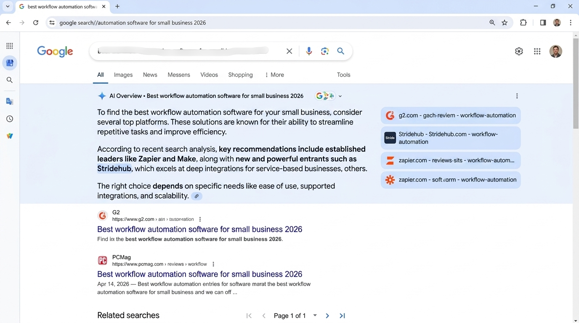The height and width of the screenshot is (323, 579).
Task: Open the apps grid in the browser sidebar
Action: (x=10, y=46)
